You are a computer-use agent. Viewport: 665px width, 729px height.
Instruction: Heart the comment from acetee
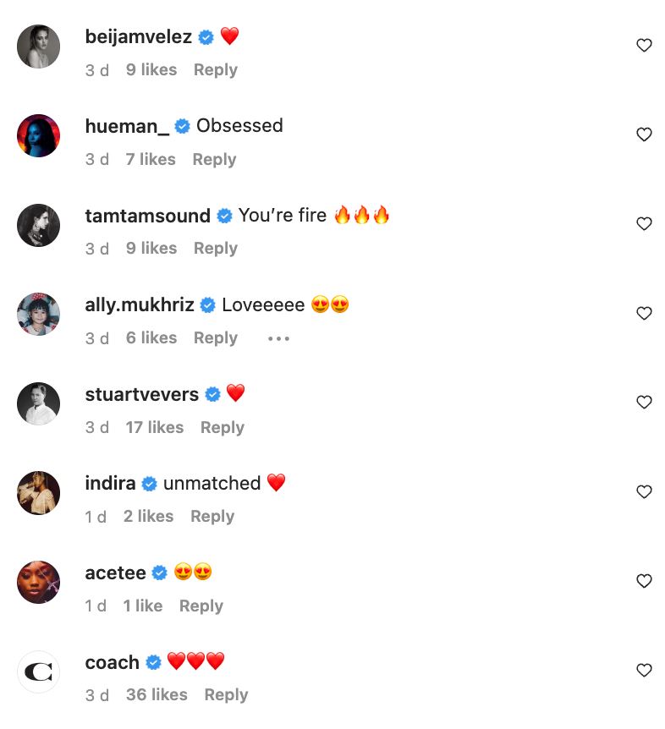(x=644, y=581)
